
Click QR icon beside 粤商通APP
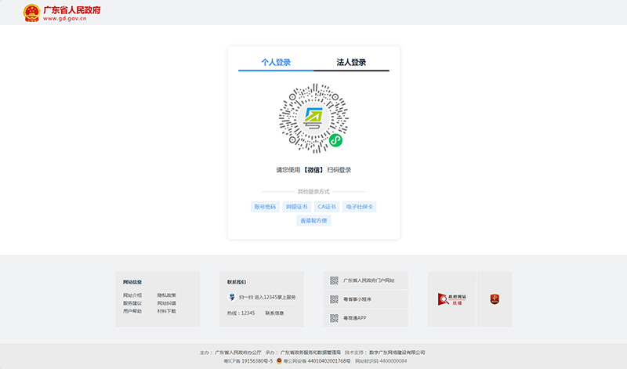pos(334,318)
